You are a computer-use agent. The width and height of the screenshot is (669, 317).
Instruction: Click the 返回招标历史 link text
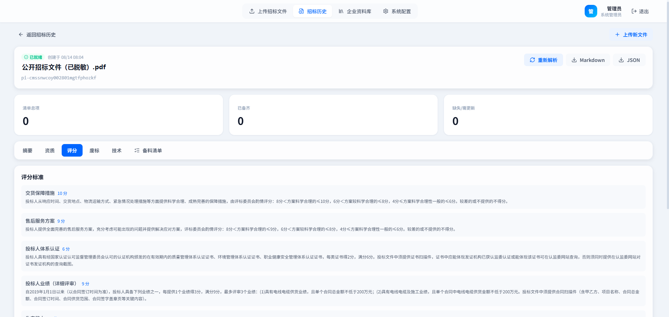click(41, 35)
